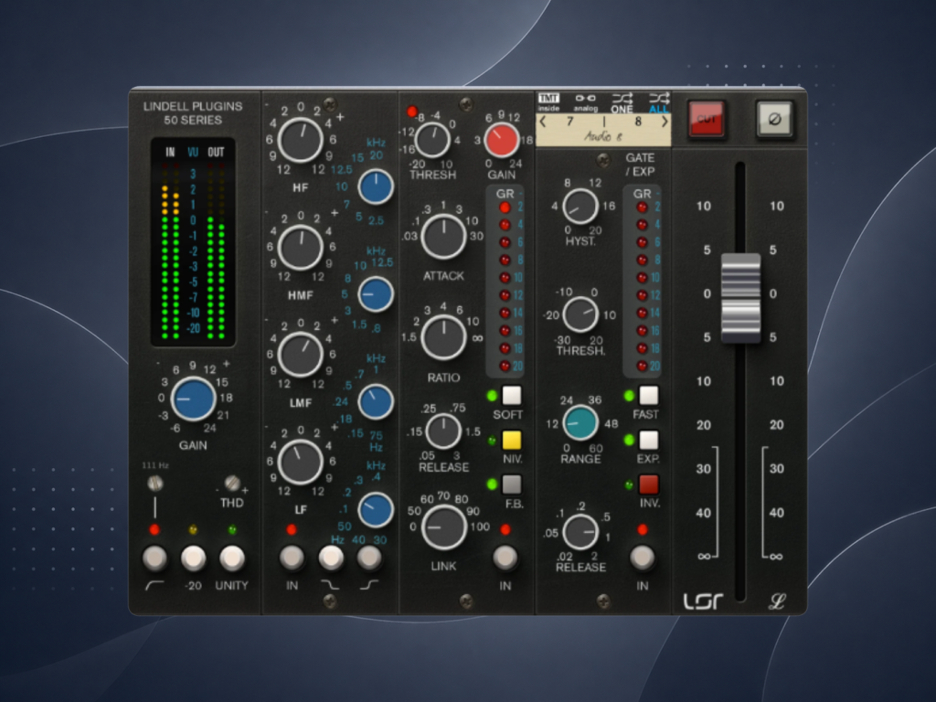The width and height of the screenshot is (936, 702).
Task: Go to next channel with right chevron
Action: point(665,122)
